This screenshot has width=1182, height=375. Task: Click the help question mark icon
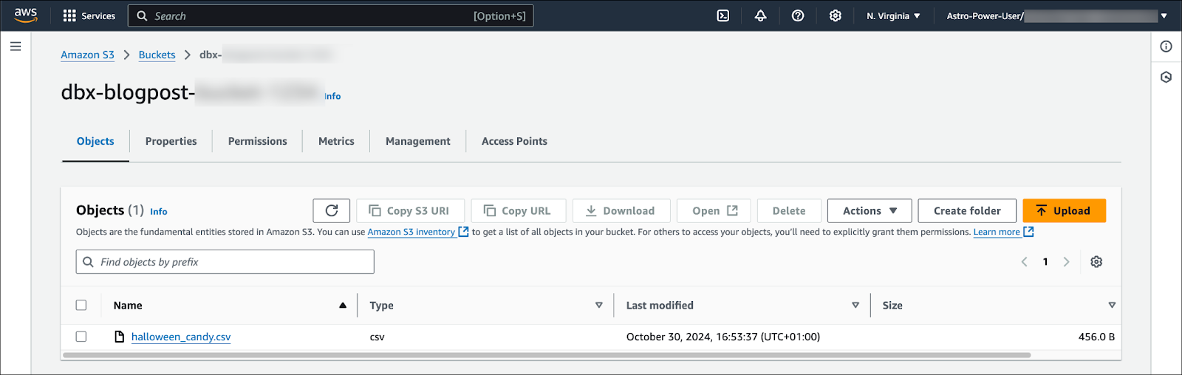tap(798, 16)
